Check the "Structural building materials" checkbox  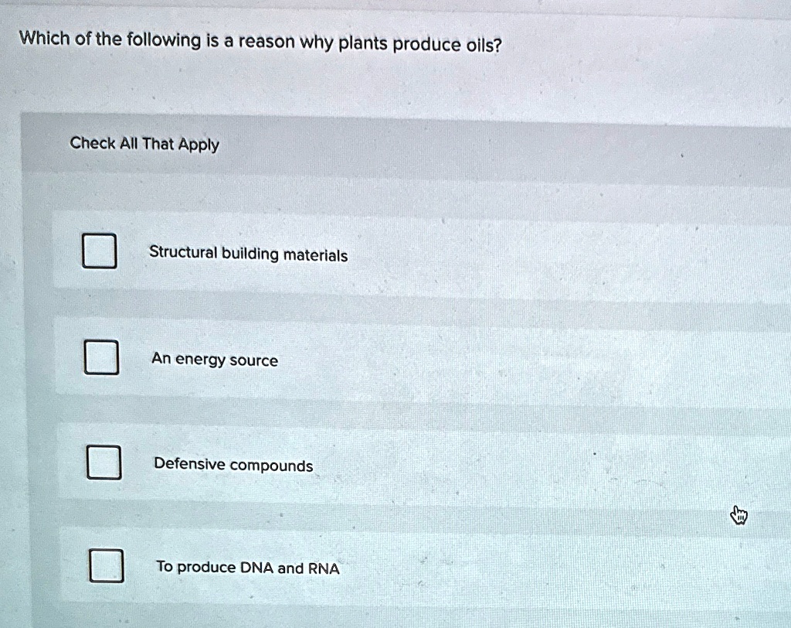[100, 251]
